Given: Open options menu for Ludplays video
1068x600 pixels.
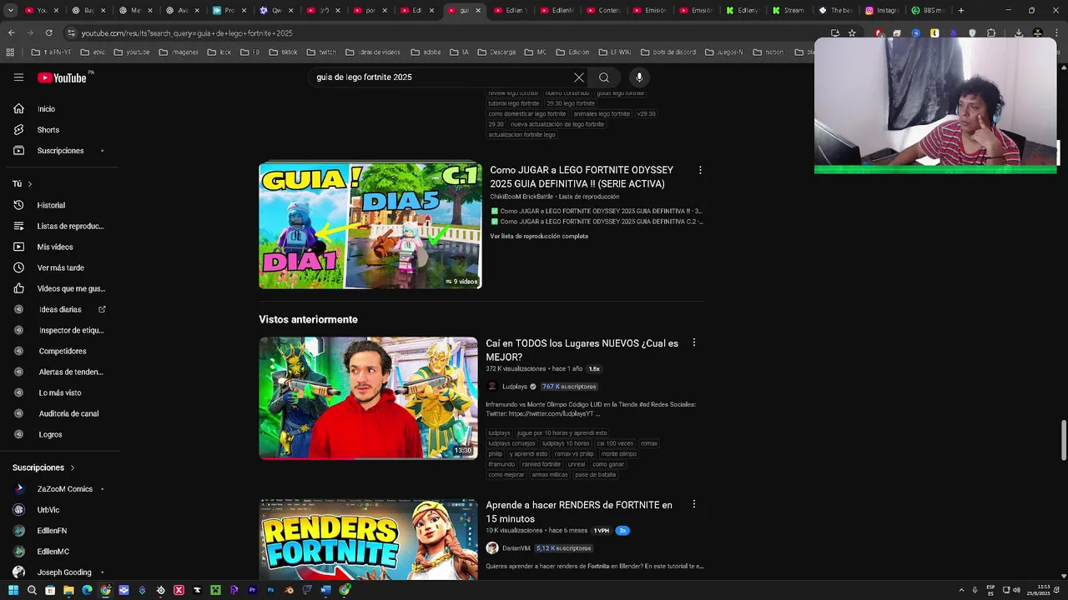Looking at the screenshot, I should click(693, 342).
